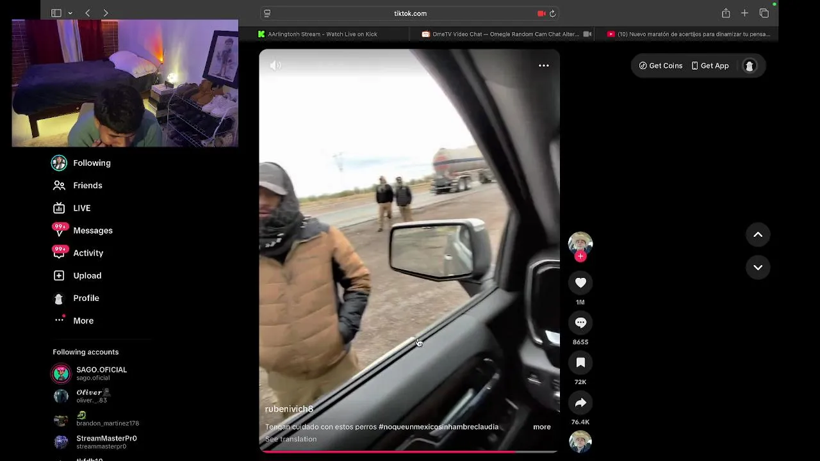Screen dimensions: 820x461
Task: Click the 8655 comments count
Action: coord(580,342)
